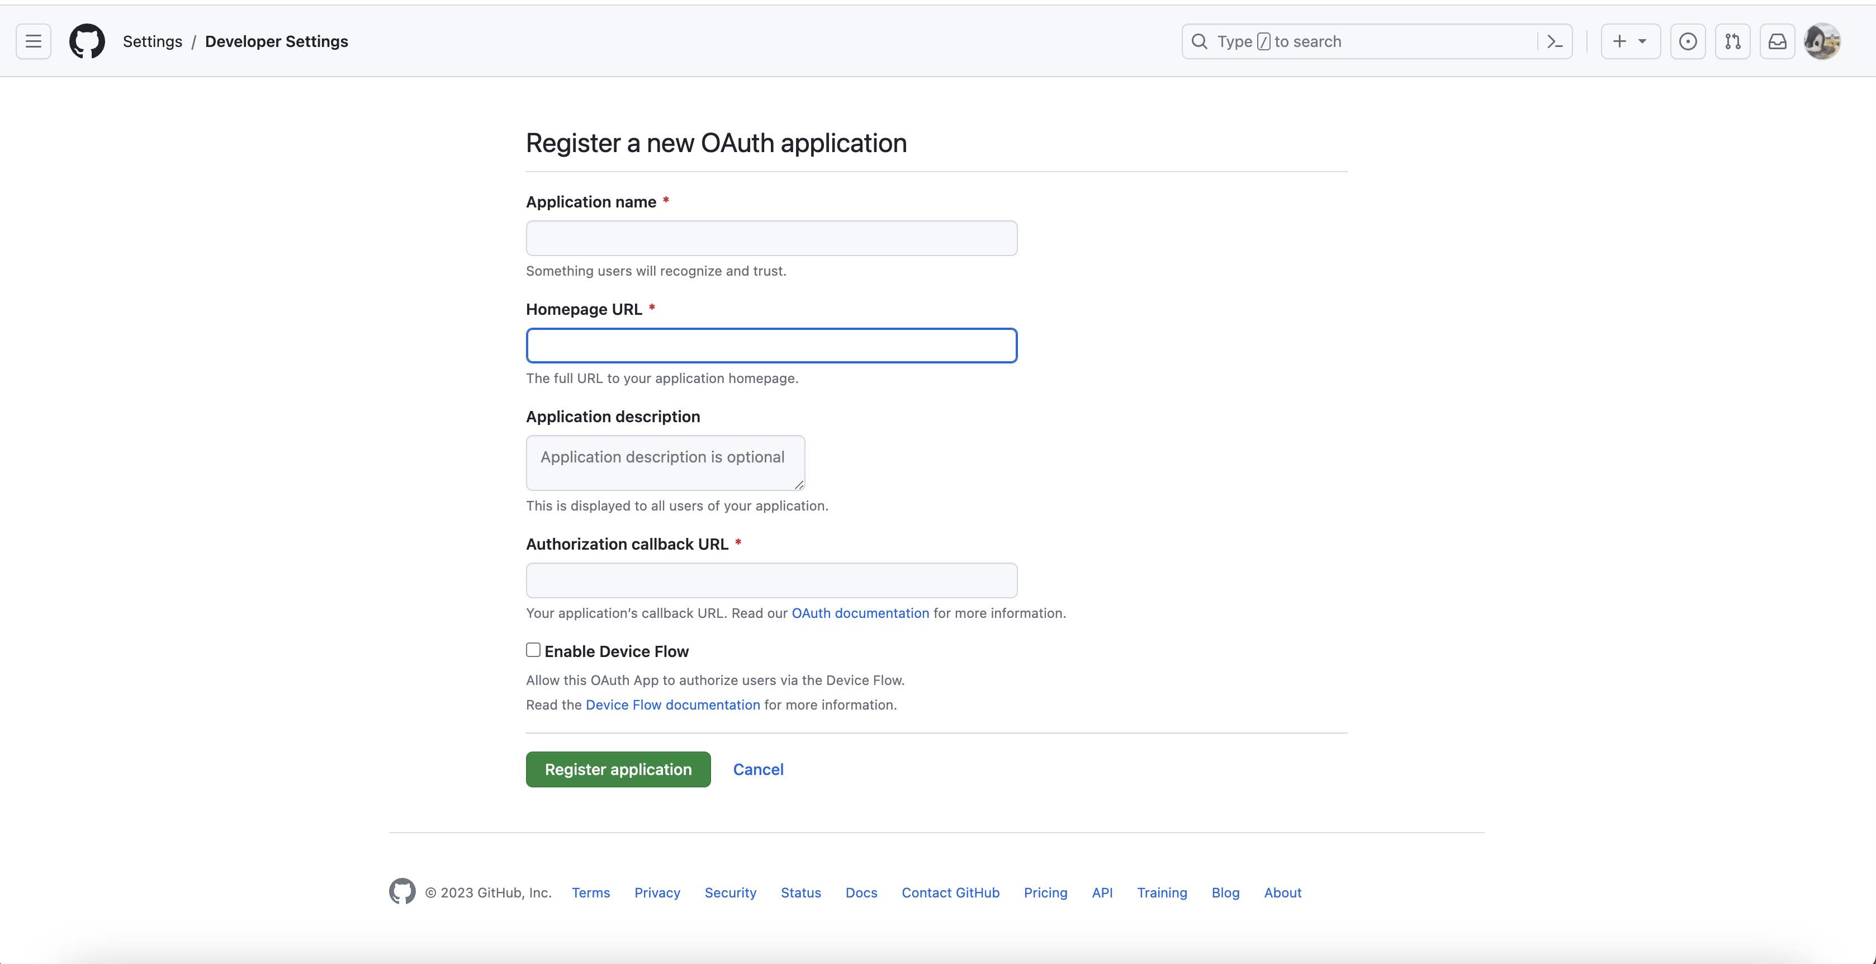Click the Application description textarea
This screenshot has height=964, width=1876.
(x=665, y=462)
